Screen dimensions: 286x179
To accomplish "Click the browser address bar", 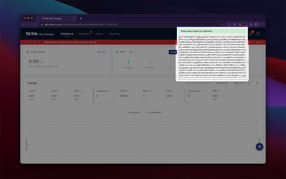I will click(131, 25).
